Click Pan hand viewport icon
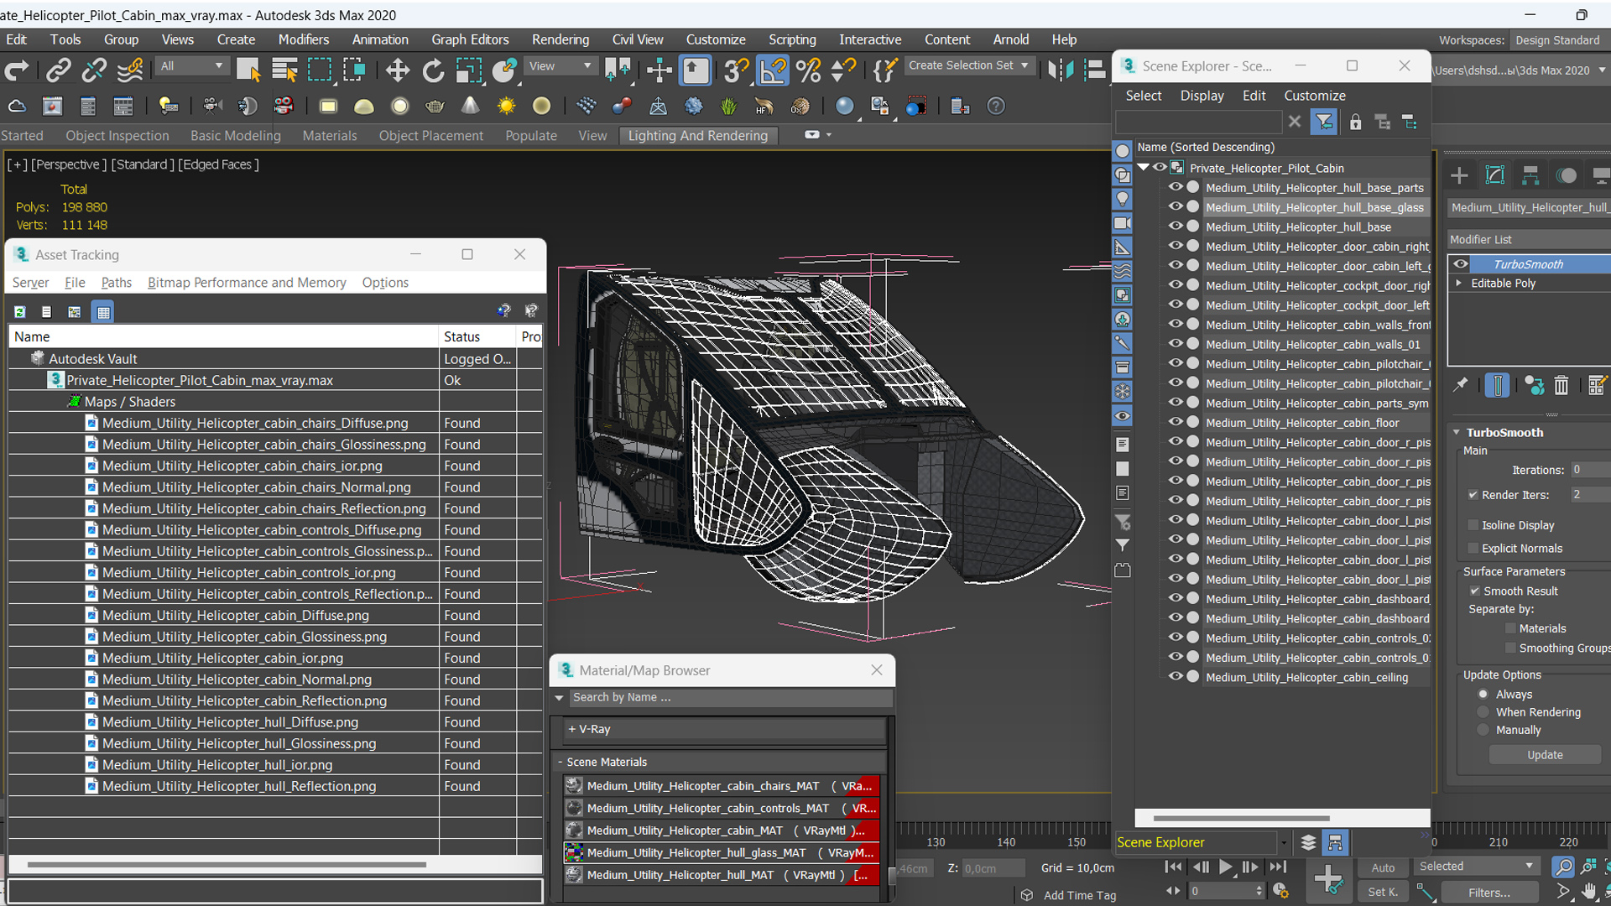The height and width of the screenshot is (906, 1611). [1588, 891]
